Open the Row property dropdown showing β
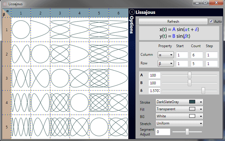Screen dimensions: 225x141 [x=166, y=64]
